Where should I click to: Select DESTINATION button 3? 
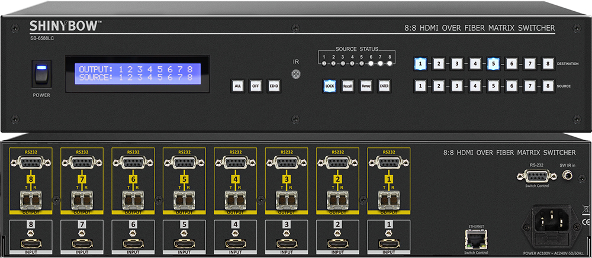tap(456, 64)
